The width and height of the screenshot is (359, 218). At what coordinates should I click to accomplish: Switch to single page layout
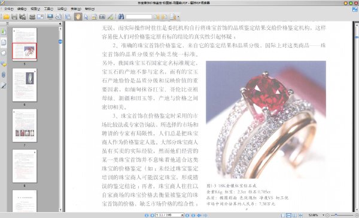click(283, 215)
